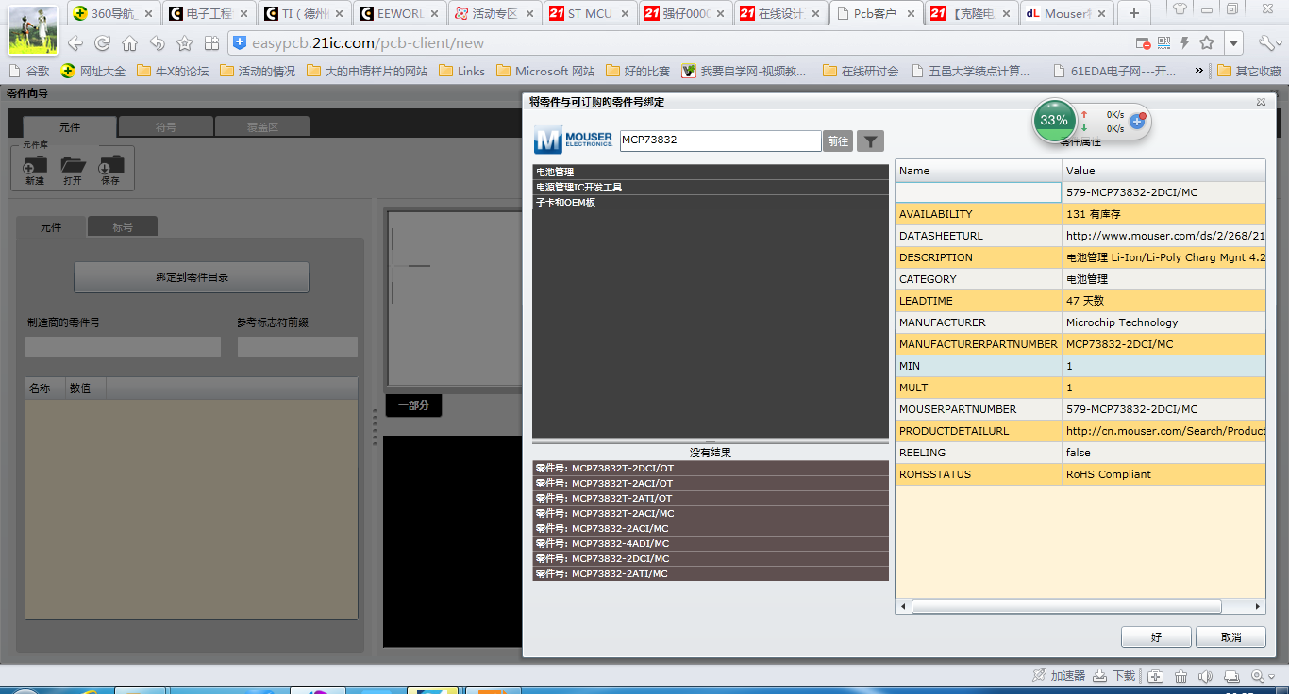Click the right arrow of properties scrollbar
This screenshot has width=1289, height=694.
[1259, 606]
